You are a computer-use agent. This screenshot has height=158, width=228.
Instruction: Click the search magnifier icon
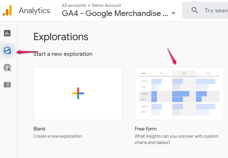pos(195,11)
